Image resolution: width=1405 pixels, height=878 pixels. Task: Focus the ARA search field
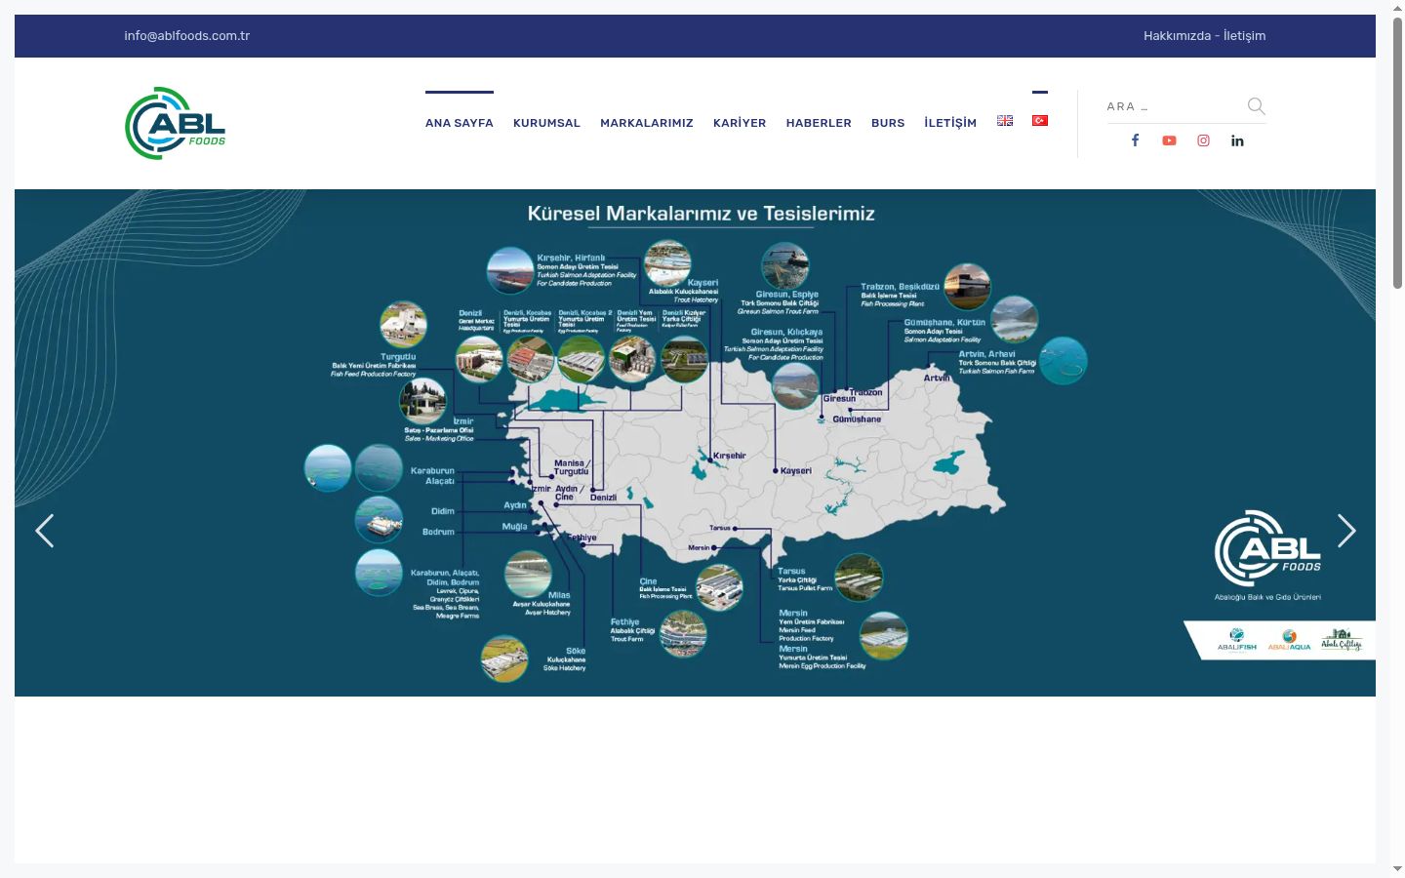pos(1174,106)
